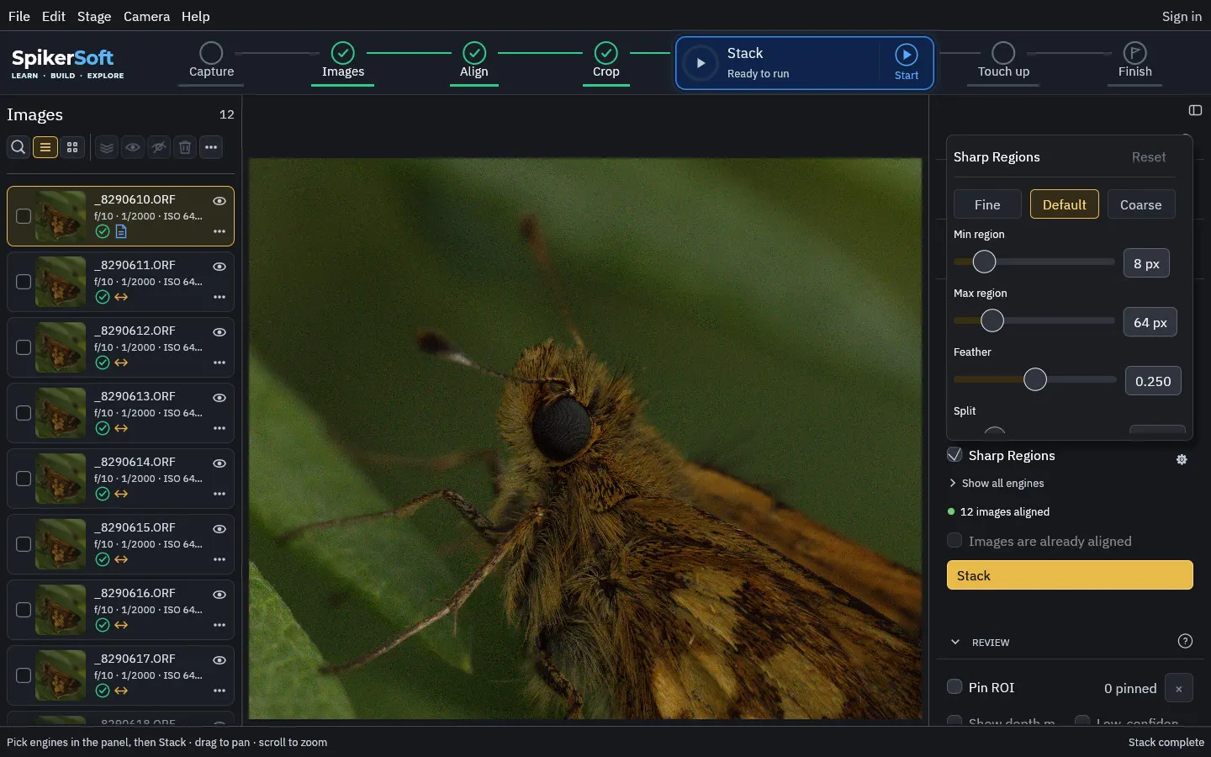
Task: Open the search icon in Images panel
Action: click(18, 147)
